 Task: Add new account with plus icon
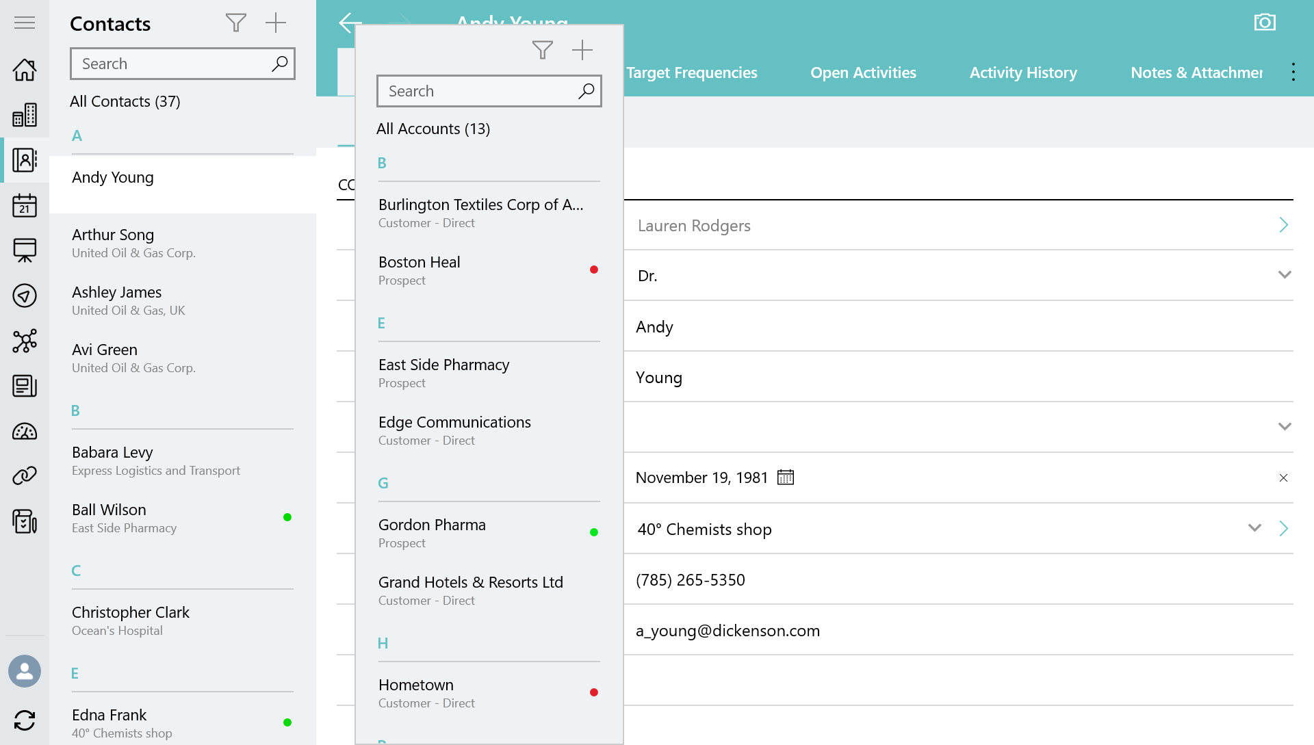(582, 50)
